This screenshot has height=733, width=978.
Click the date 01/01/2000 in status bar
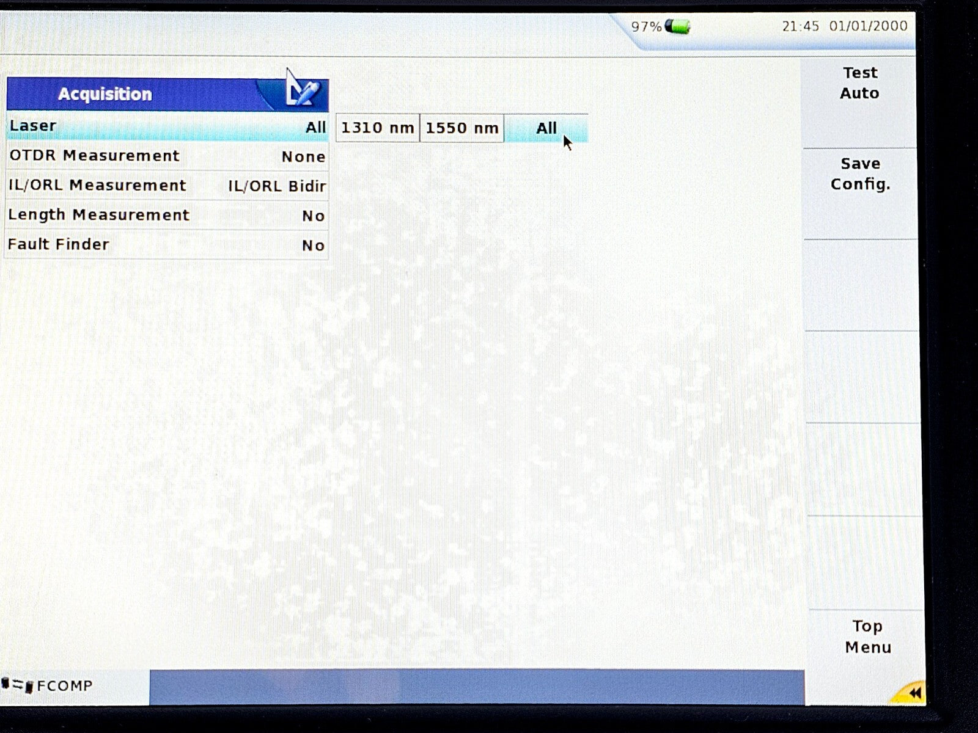(x=868, y=26)
